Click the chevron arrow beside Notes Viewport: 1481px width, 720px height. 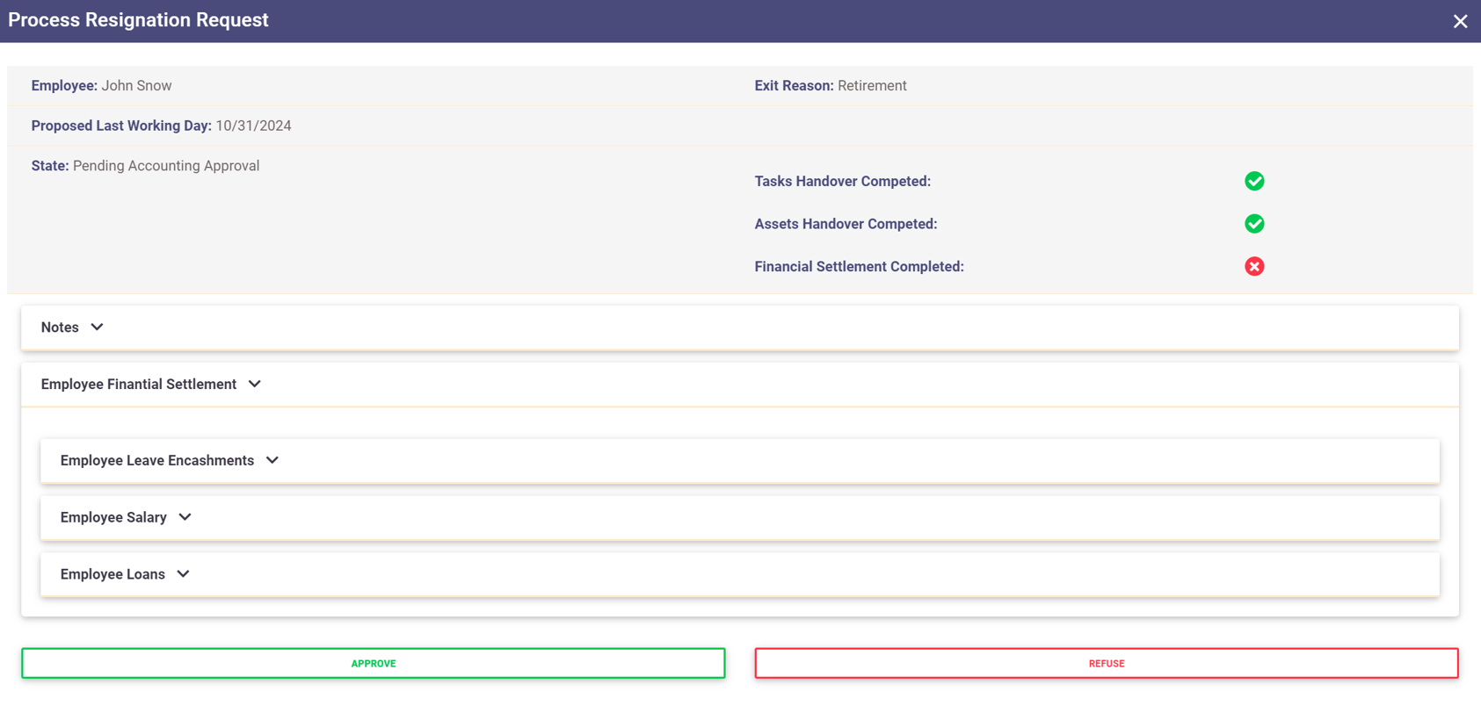click(98, 327)
